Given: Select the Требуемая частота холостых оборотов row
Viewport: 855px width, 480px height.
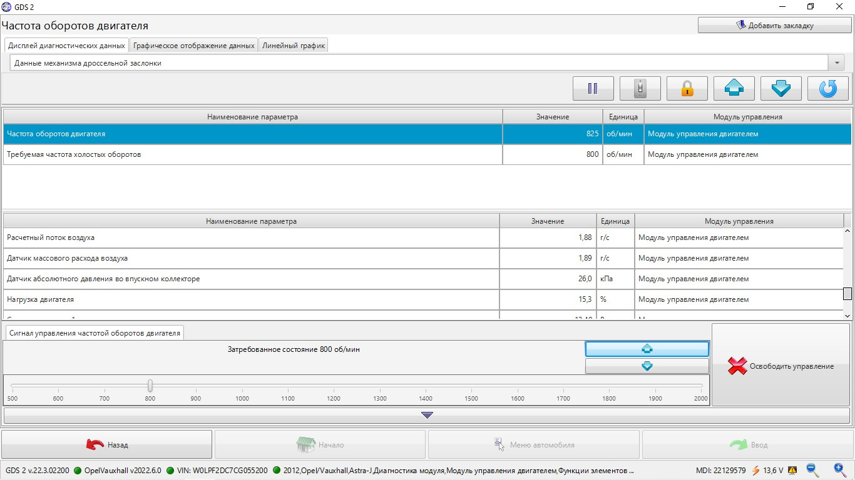Looking at the screenshot, I should click(427, 154).
